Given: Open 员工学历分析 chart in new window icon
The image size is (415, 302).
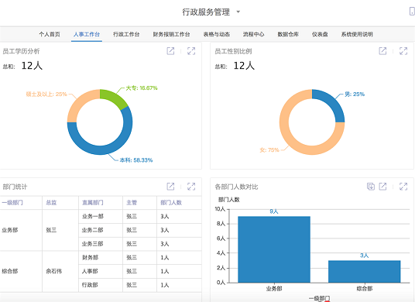Looking at the screenshot, I should tap(170, 51).
